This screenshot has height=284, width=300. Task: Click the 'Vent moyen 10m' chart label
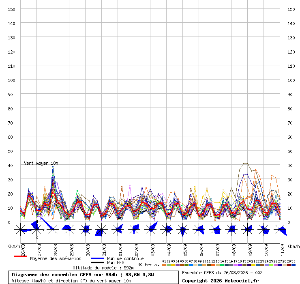pyautogui.click(x=41, y=163)
